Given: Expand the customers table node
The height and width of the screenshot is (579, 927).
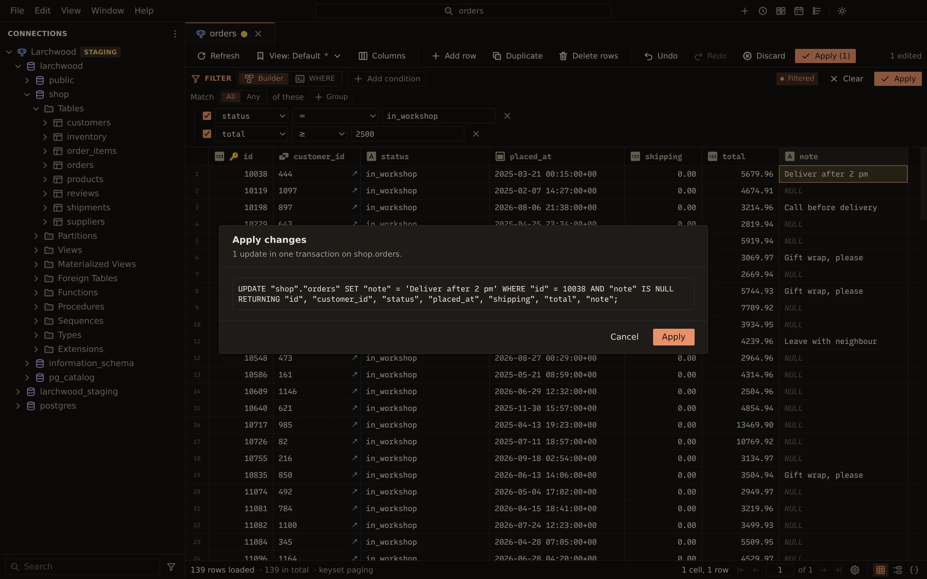Looking at the screenshot, I should point(45,123).
